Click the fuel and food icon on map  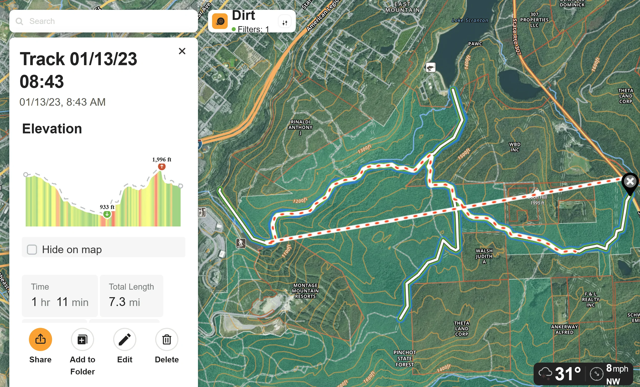[x=202, y=212]
